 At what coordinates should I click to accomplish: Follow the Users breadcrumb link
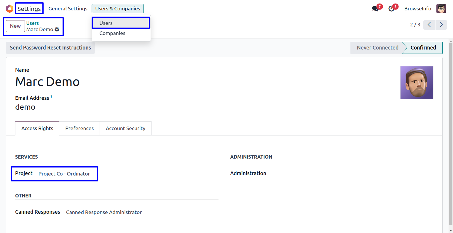tap(33, 23)
